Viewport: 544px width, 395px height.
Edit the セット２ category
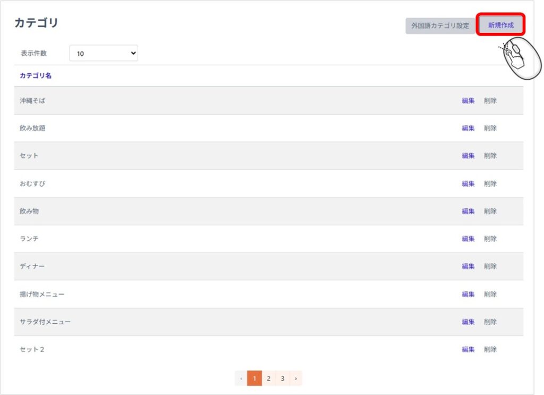468,349
